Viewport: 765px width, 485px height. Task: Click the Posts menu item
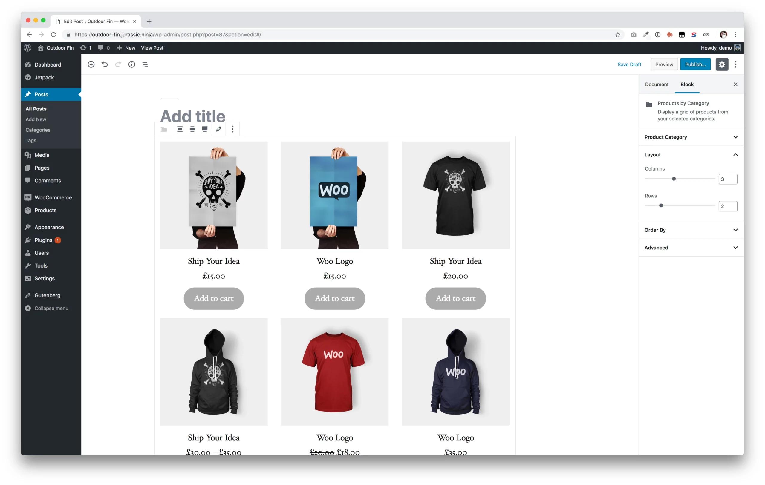(41, 94)
